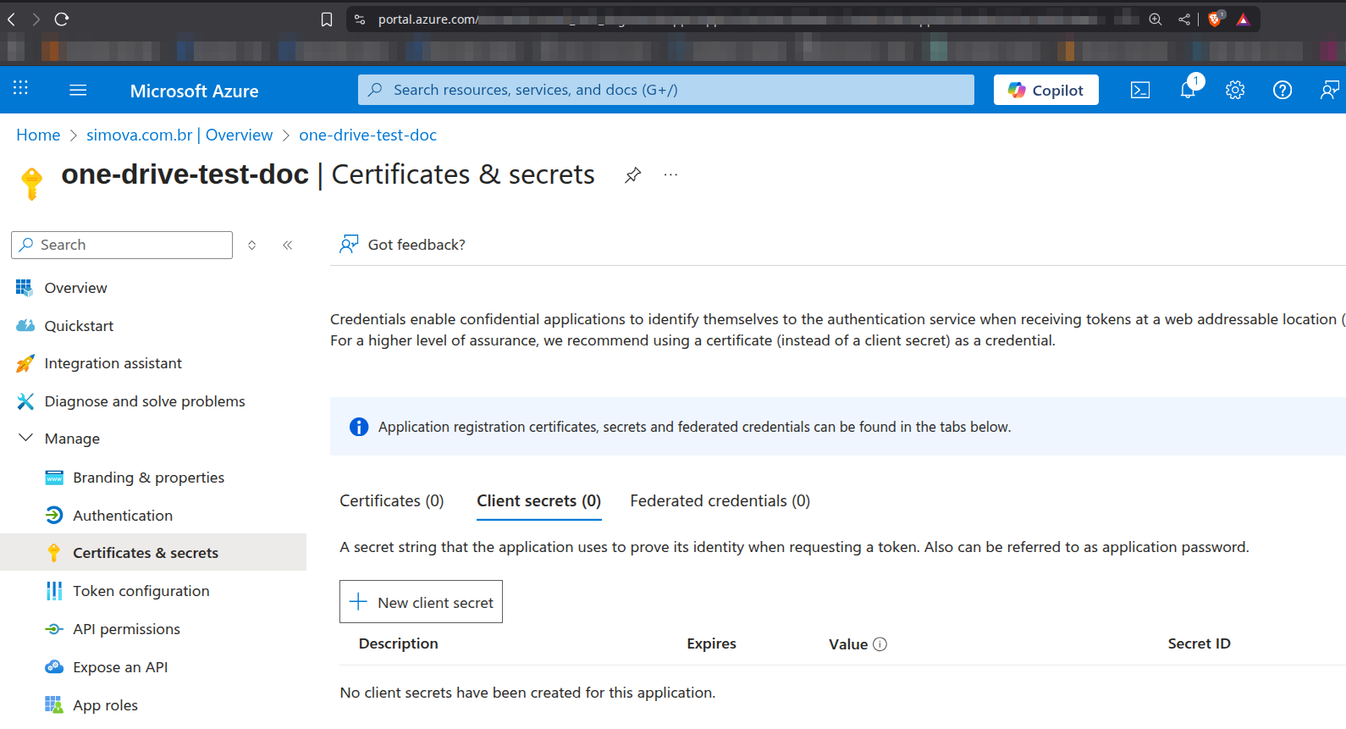1346x729 pixels.
Task: Pin the Certificates & secrets page
Action: [x=632, y=175]
